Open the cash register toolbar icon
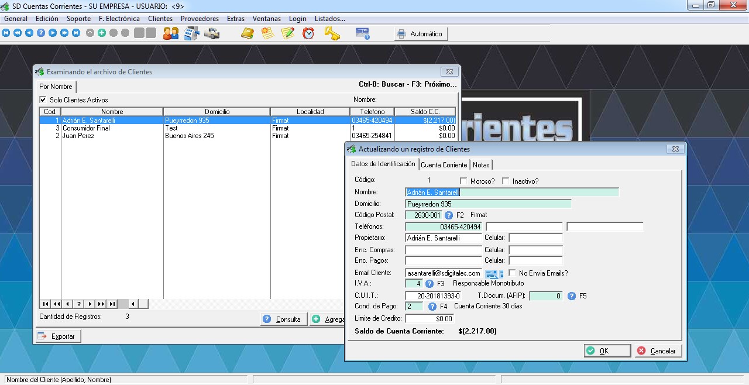The image size is (749, 385). pos(191,33)
